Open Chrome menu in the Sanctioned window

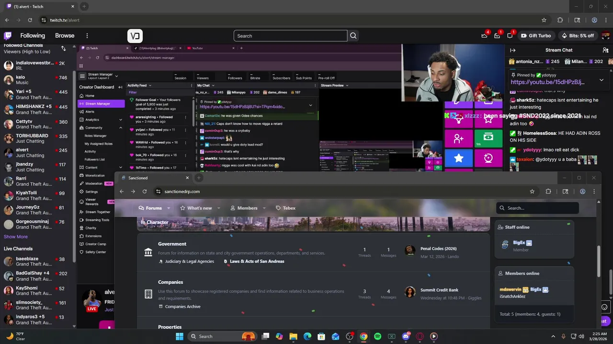pos(594,192)
